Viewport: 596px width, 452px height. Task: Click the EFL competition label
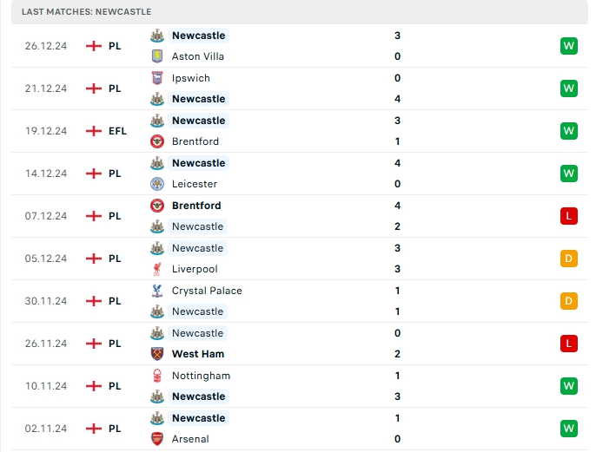(117, 131)
